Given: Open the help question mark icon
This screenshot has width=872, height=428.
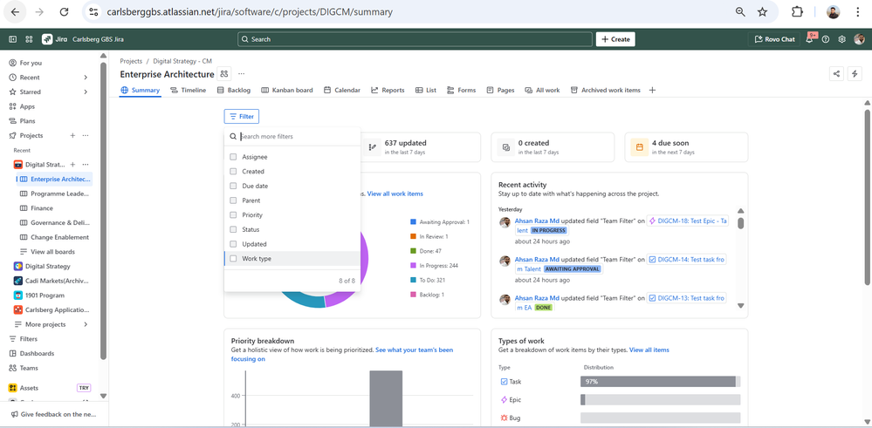Looking at the screenshot, I should click(x=825, y=39).
